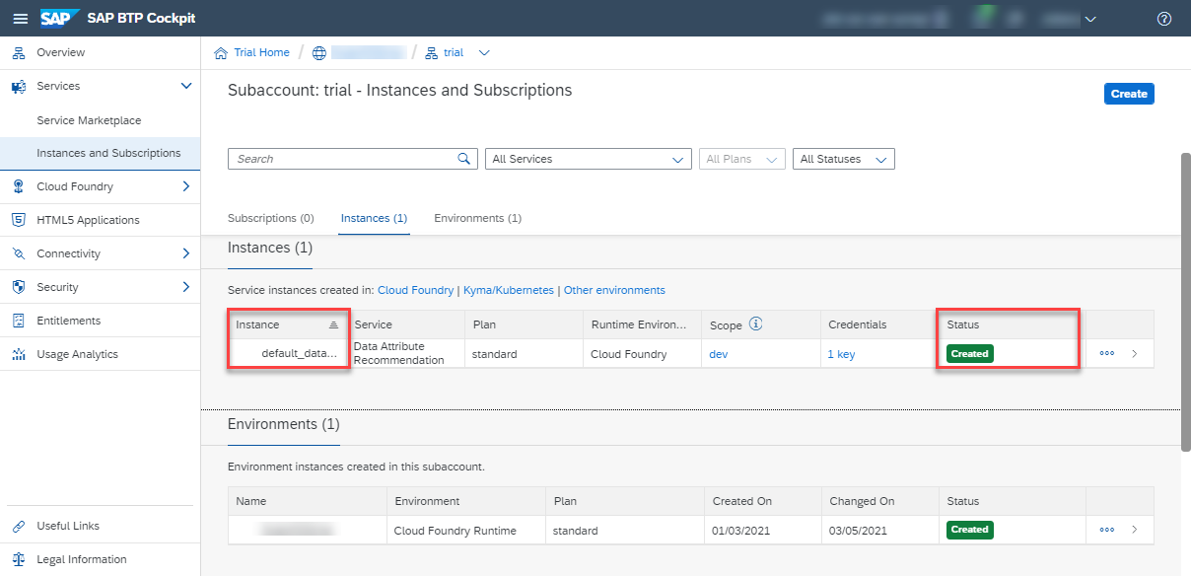This screenshot has height=576, width=1191.
Task: Open actions menu for default_data instance
Action: [1106, 353]
